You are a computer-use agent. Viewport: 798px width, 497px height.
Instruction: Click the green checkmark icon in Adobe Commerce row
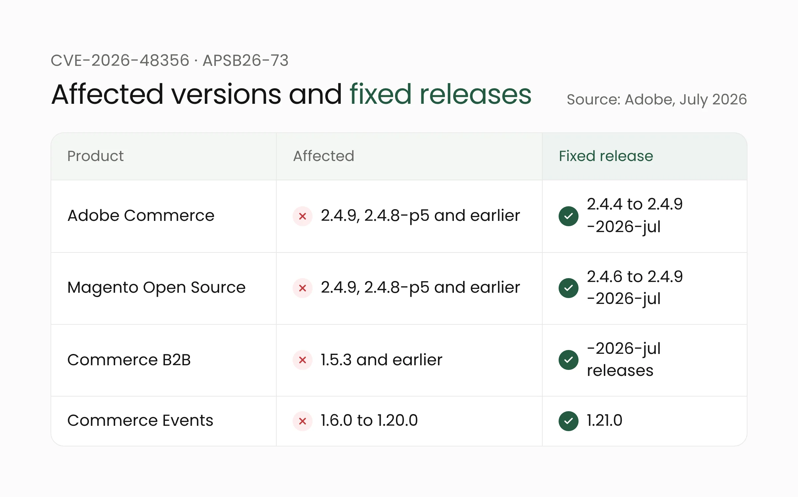coord(569,216)
